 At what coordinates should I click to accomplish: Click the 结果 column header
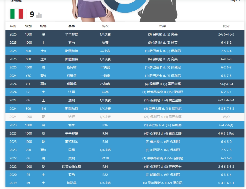163,26
